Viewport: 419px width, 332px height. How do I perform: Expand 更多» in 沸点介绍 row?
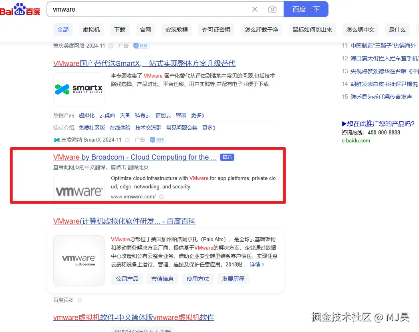tap(209, 128)
